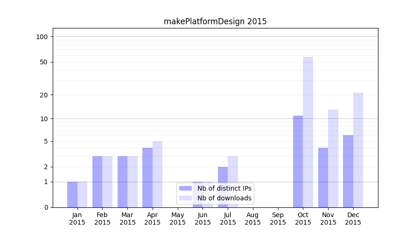
Task: Select the December distinct IPs bar
Action: pyautogui.click(x=348, y=171)
